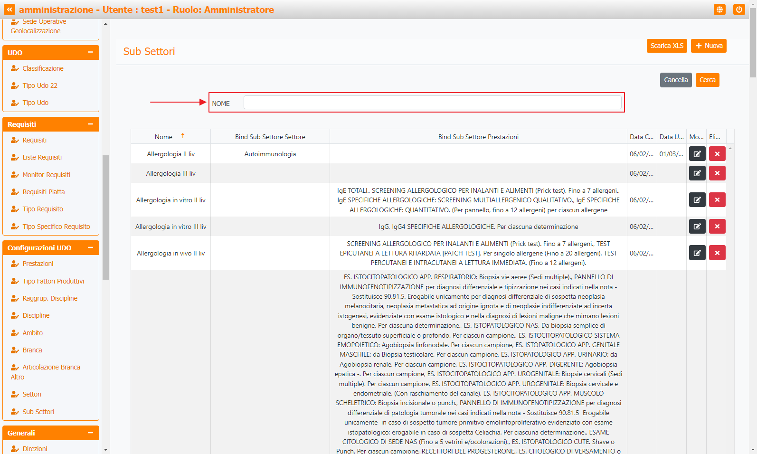Screen dimensions: 757x454
Task: Open Monitor Requisiti from sidebar
Action: 46,175
